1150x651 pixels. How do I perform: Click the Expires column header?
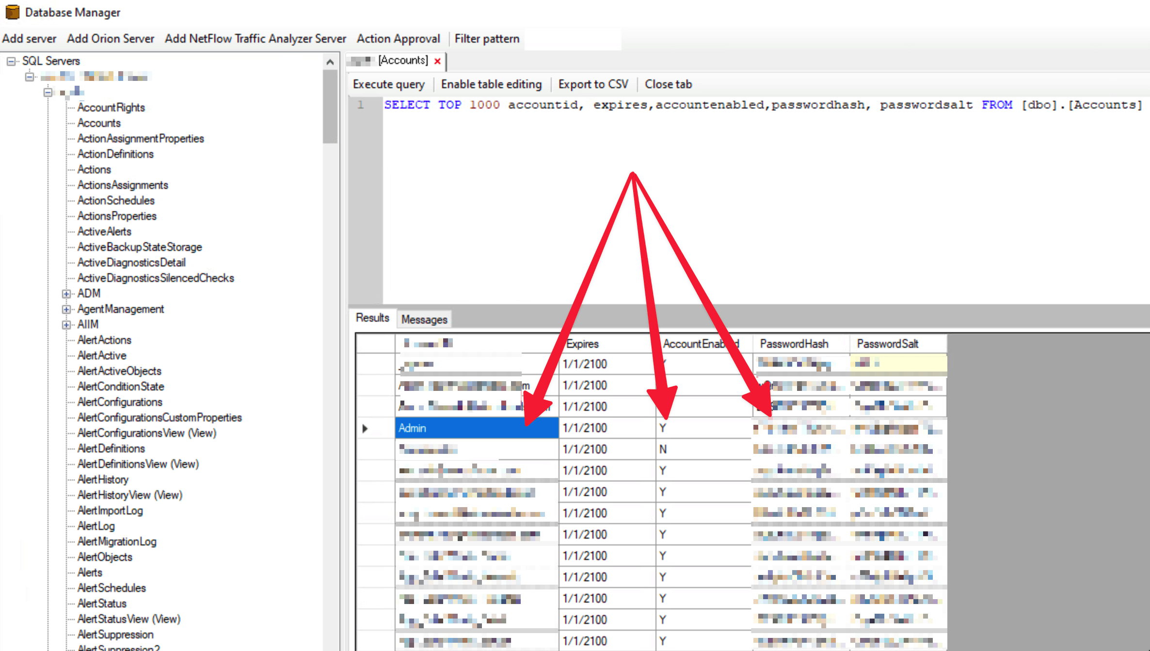click(607, 344)
